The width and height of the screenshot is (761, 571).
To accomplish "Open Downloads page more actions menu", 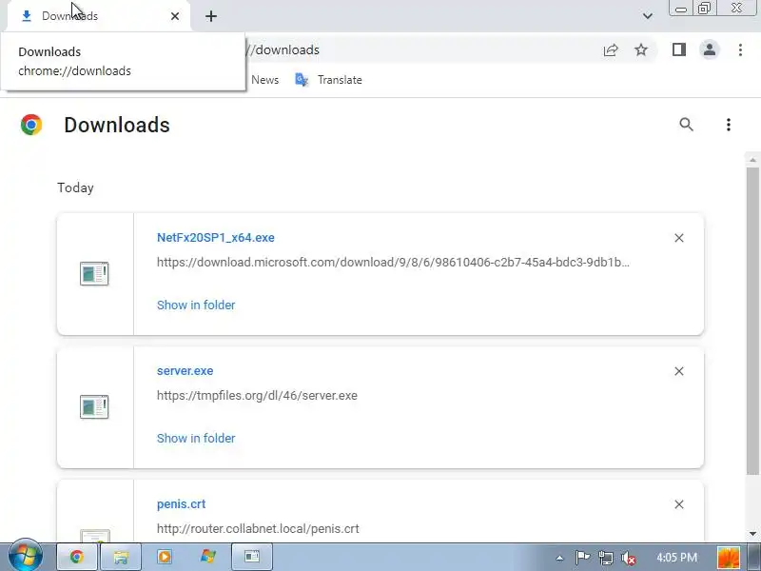I will [728, 125].
